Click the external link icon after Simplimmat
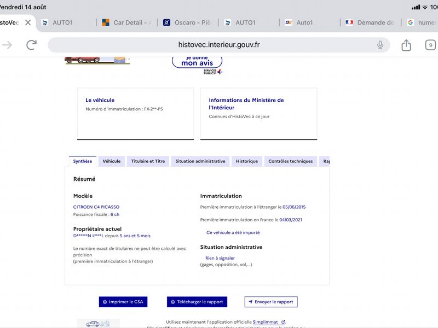Image resolution: width=438 pixels, height=328 pixels. tap(283, 322)
